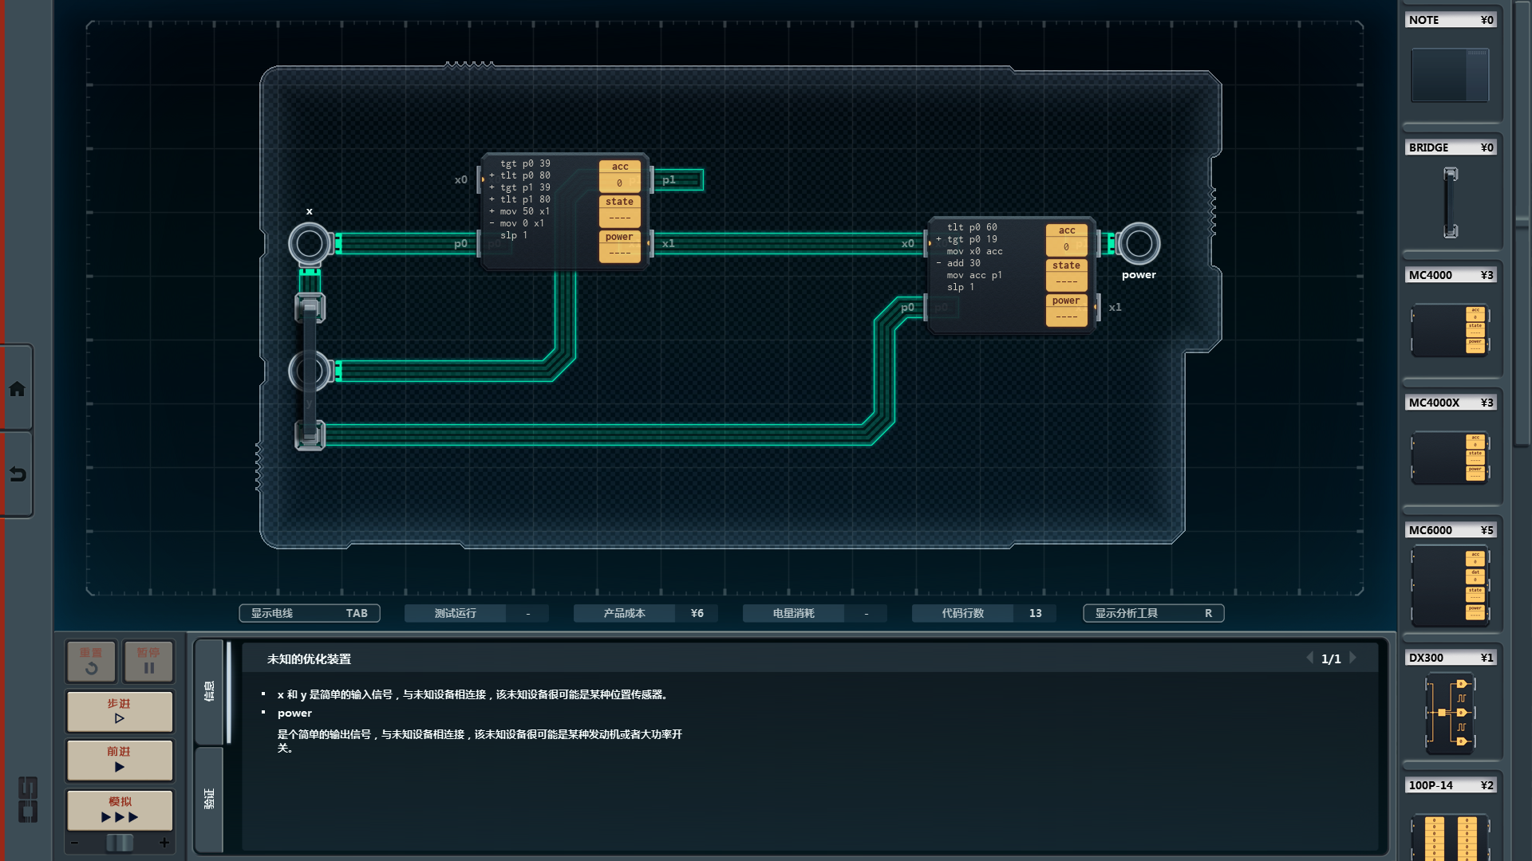Click plus to increase simulation speed
This screenshot has width=1532, height=861.
click(164, 843)
